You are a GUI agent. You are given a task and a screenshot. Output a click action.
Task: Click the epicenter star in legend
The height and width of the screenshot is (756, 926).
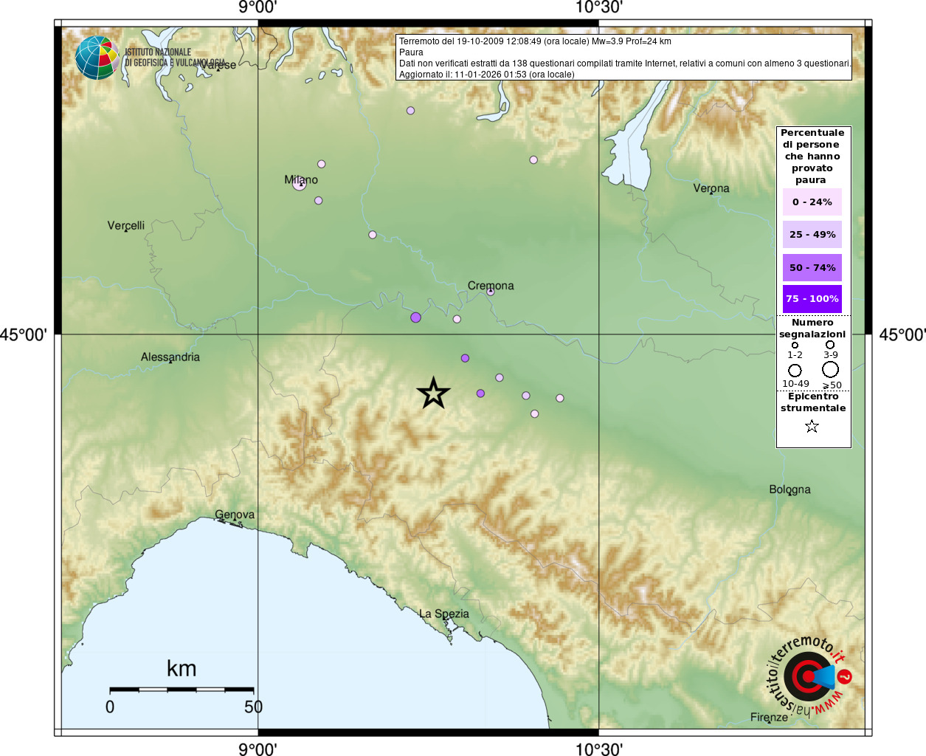click(812, 426)
